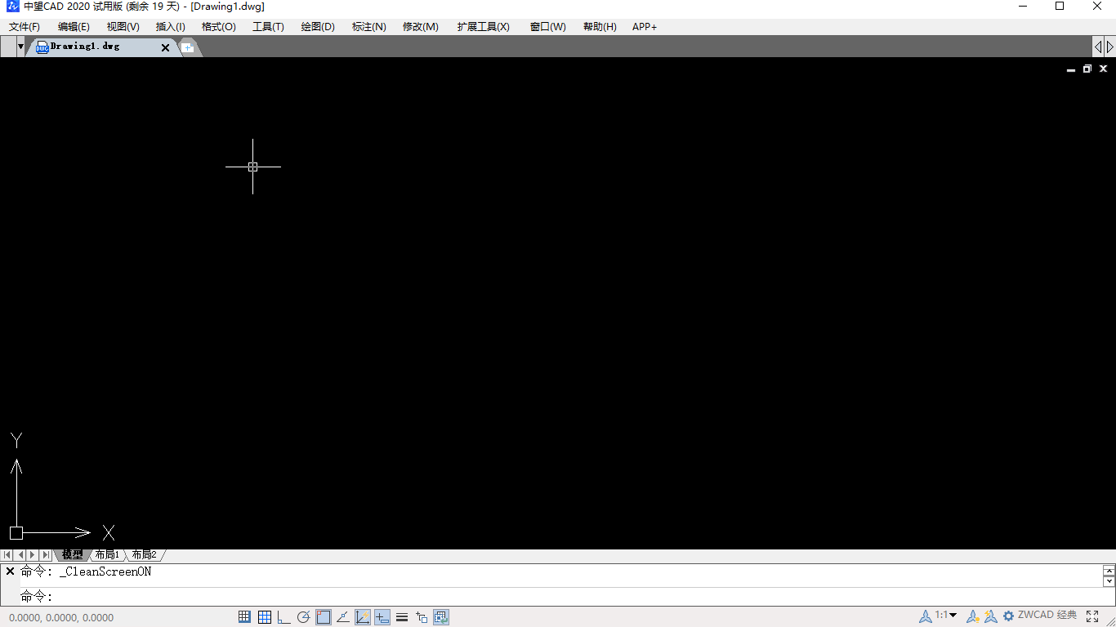The image size is (1116, 627).
Task: Expand the document tab list arrow
Action: click(x=20, y=47)
